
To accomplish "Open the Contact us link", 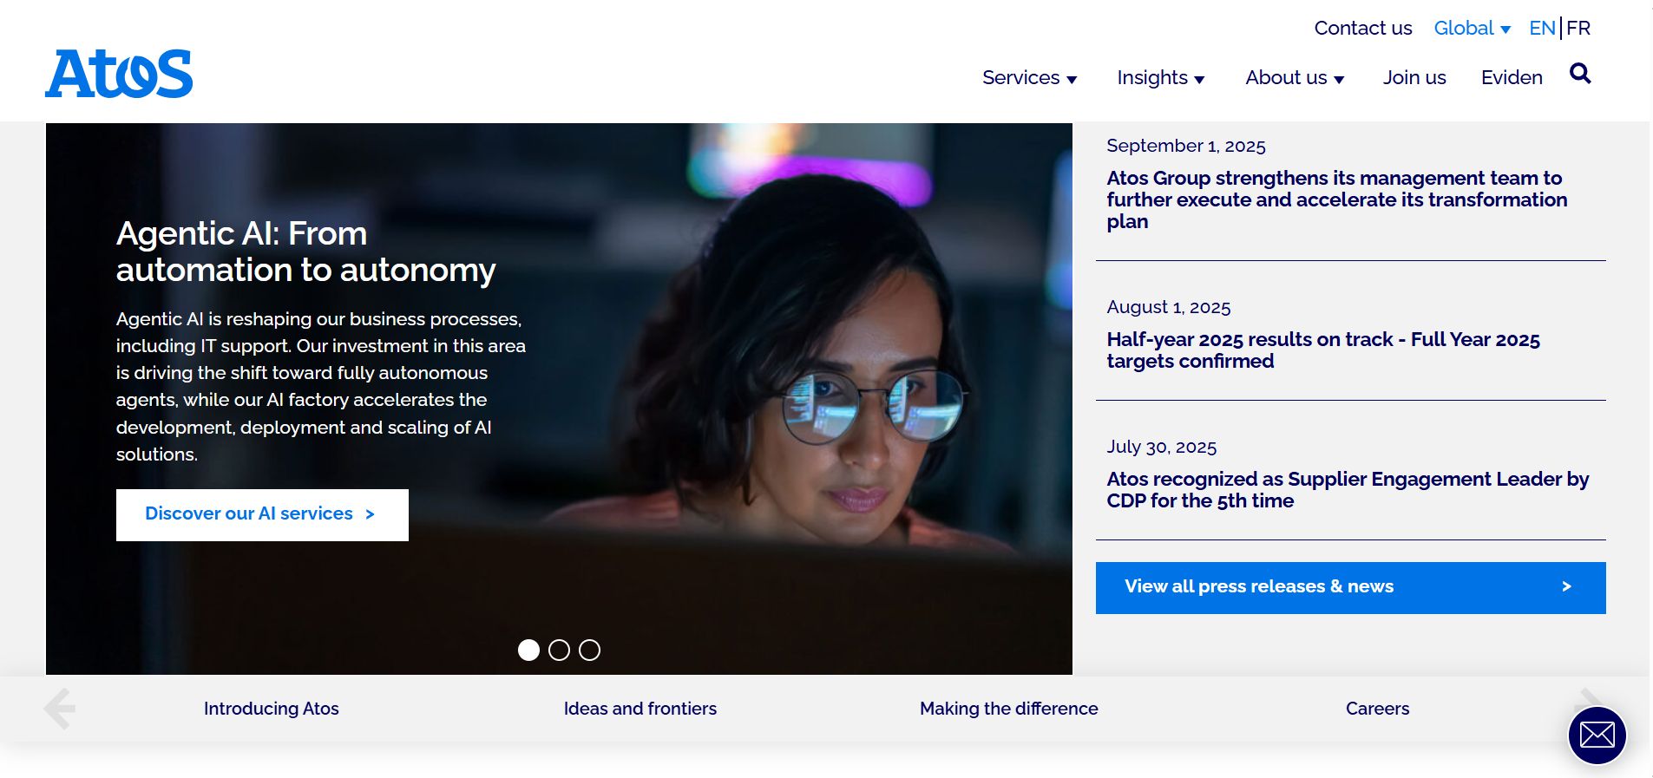I will click(1362, 28).
